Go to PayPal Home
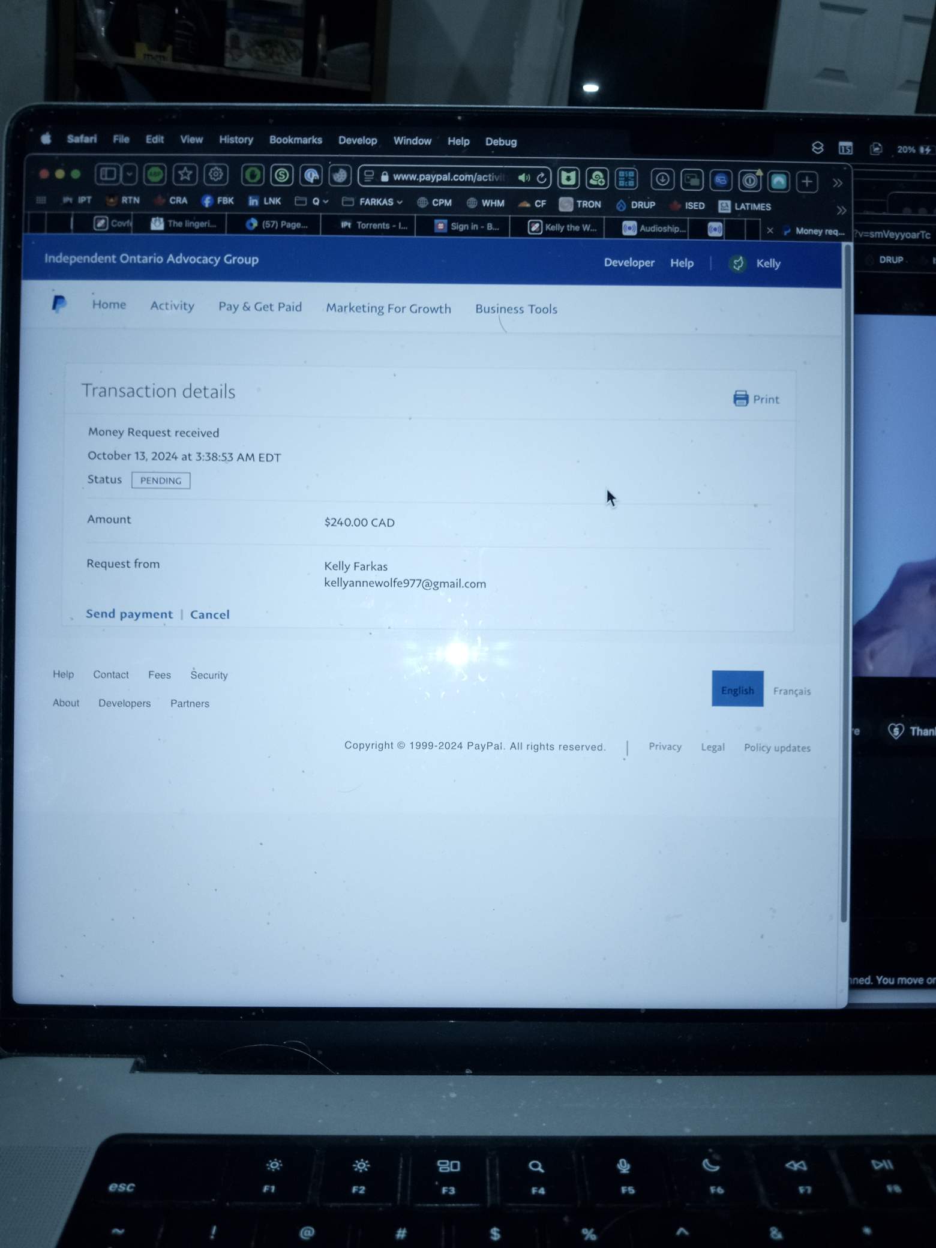936x1248 pixels. [109, 304]
